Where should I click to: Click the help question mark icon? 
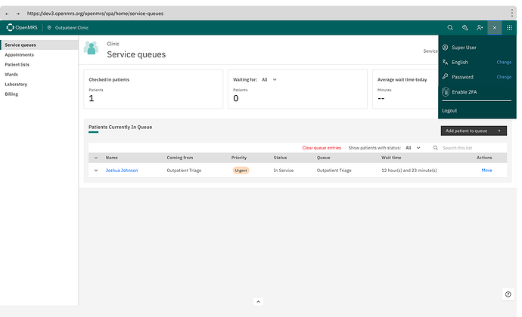coord(508,294)
